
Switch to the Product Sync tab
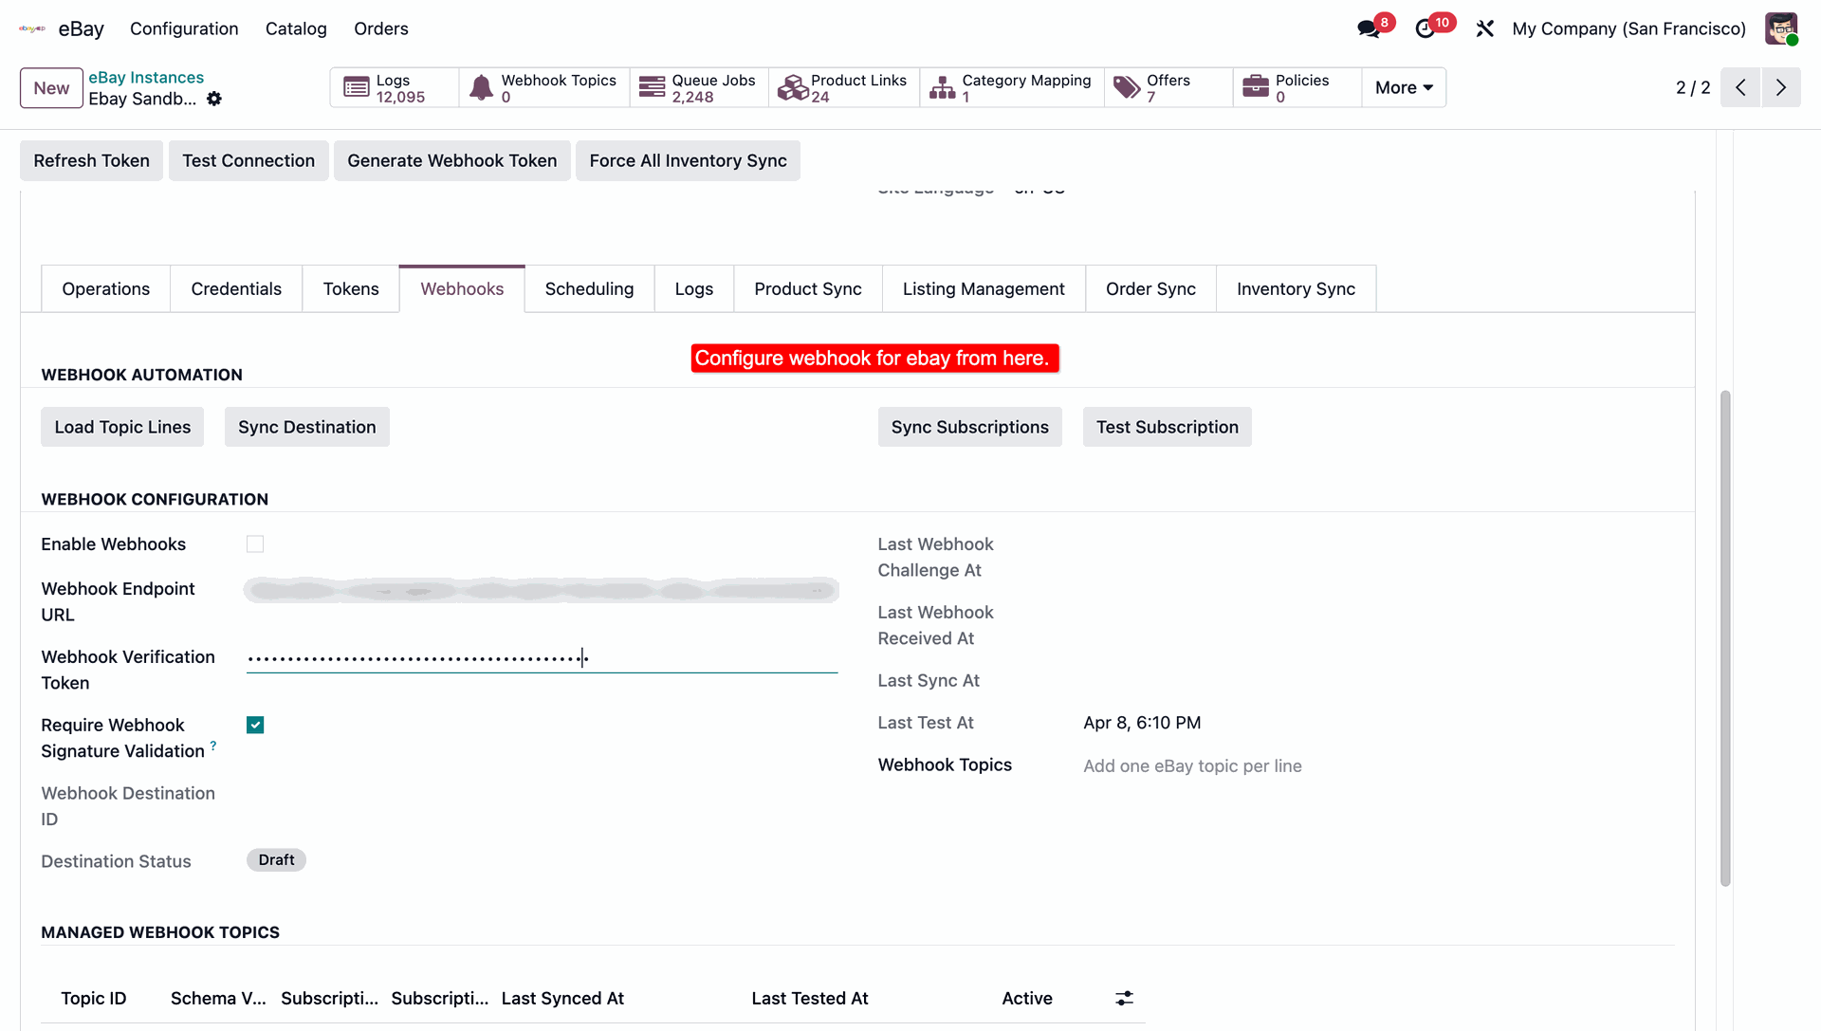pos(808,288)
